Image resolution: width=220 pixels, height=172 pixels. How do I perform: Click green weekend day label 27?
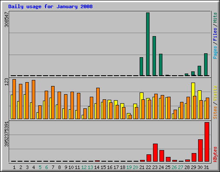[180, 167]
